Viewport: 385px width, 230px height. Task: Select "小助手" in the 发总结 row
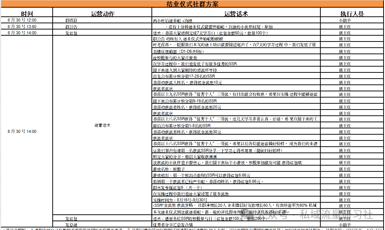pos(345,225)
